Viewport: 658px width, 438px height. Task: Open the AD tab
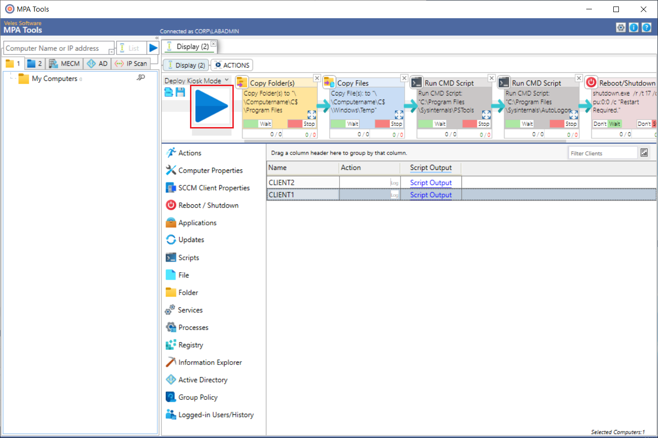[97, 63]
